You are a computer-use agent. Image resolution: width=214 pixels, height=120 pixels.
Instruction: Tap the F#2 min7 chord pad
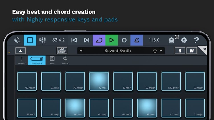click(75, 108)
